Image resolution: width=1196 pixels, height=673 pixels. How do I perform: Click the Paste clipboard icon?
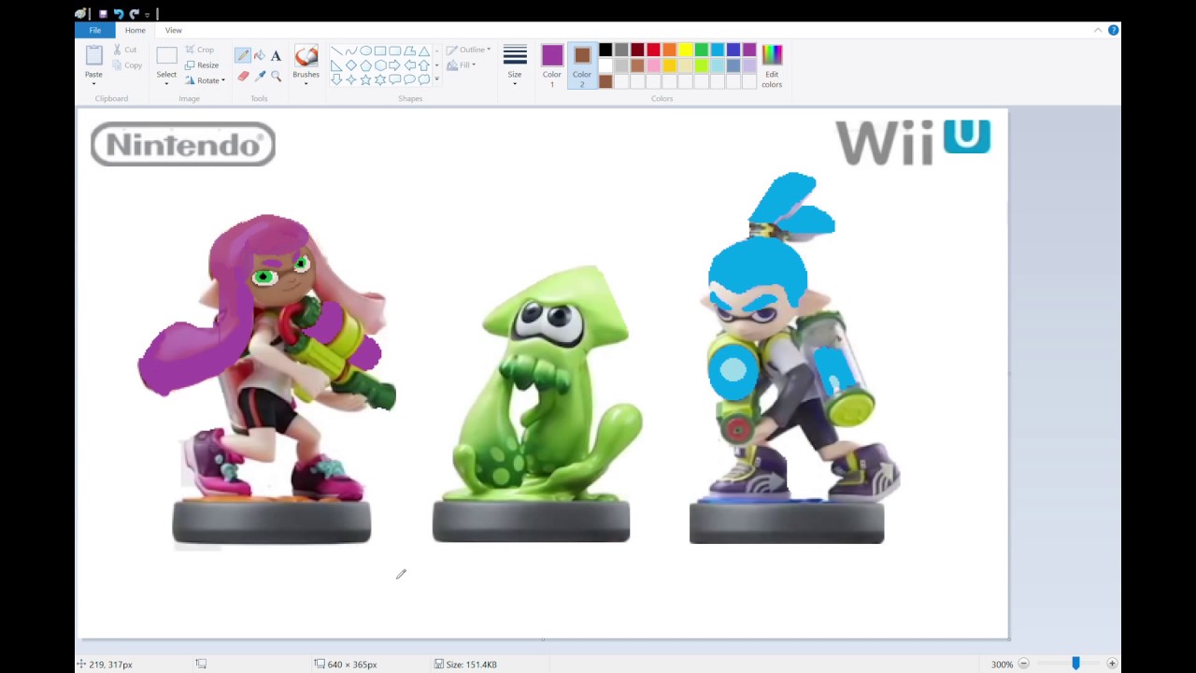coord(93,56)
